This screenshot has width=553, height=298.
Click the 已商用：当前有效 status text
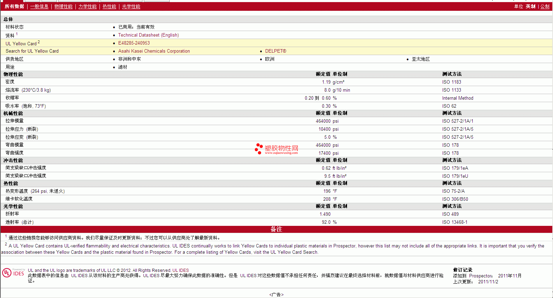(137, 27)
